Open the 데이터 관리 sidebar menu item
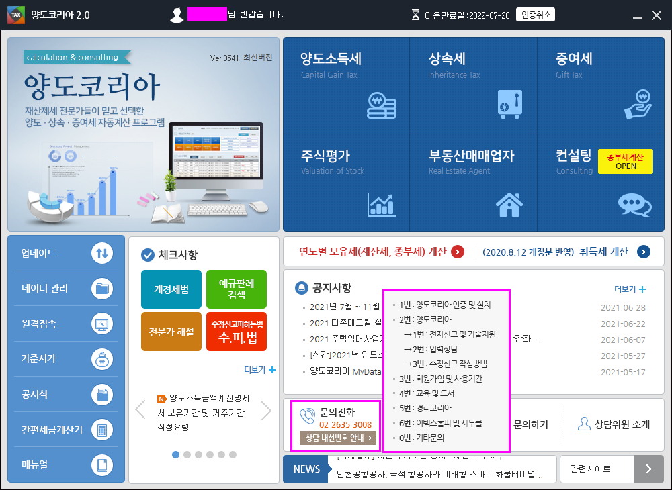 pos(66,289)
